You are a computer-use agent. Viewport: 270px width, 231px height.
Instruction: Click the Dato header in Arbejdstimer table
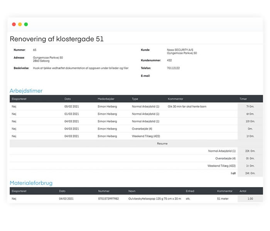click(67, 99)
